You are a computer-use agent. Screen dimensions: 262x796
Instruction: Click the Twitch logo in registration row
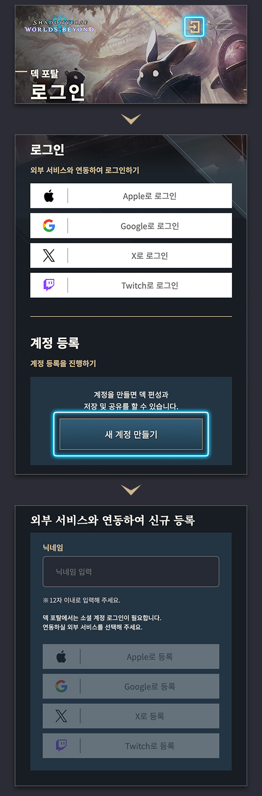point(61,746)
